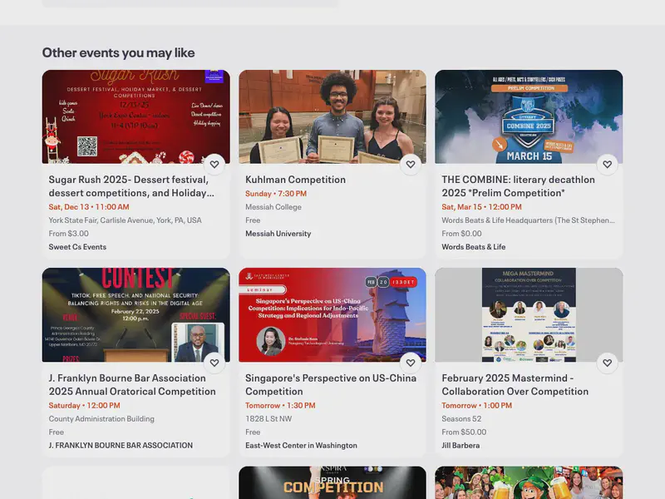Select venue text Seasons 52
The image size is (665, 499).
coord(462,419)
